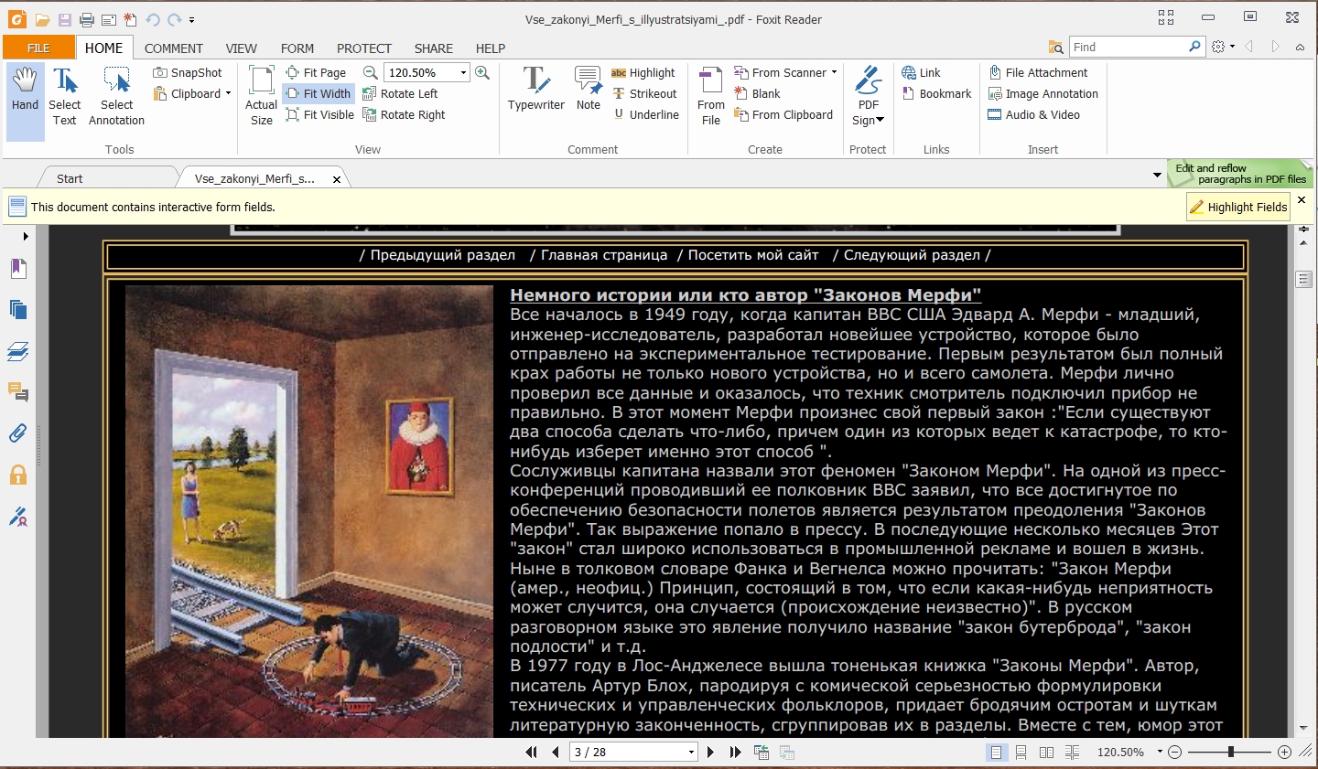Open the Comments side panel
1318x769 pixels.
18,392
